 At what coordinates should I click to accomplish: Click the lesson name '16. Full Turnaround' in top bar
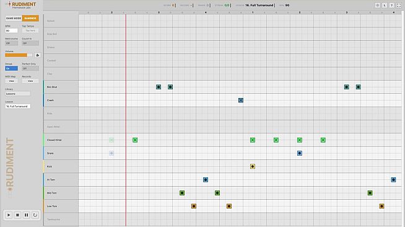pos(259,5)
